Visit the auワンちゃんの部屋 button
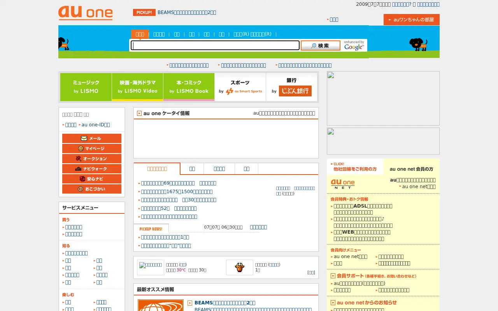This screenshot has height=311, width=498. tap(412, 20)
